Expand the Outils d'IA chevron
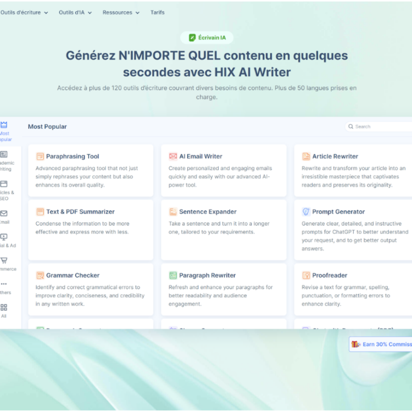412x412 pixels. coord(90,13)
